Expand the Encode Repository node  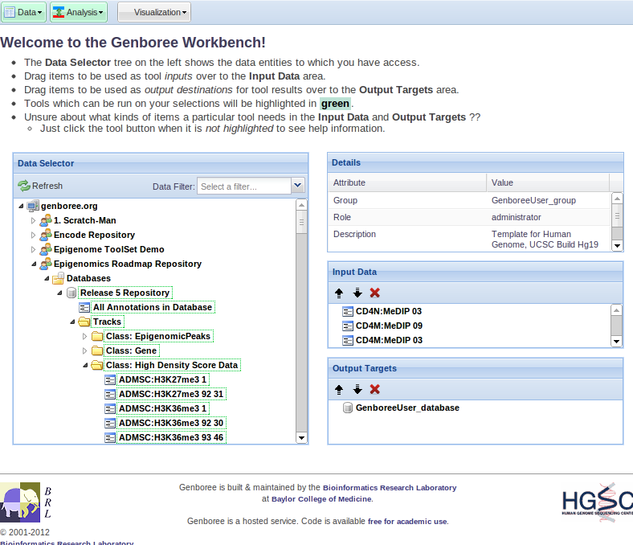tap(34, 235)
